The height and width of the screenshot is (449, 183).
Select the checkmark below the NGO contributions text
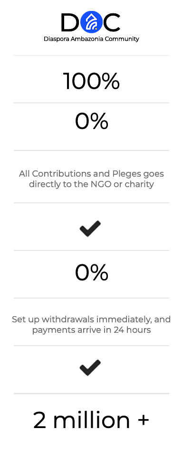(90, 229)
